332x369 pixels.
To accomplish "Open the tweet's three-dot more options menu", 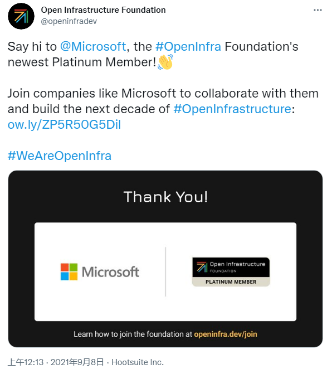I will (x=318, y=10).
